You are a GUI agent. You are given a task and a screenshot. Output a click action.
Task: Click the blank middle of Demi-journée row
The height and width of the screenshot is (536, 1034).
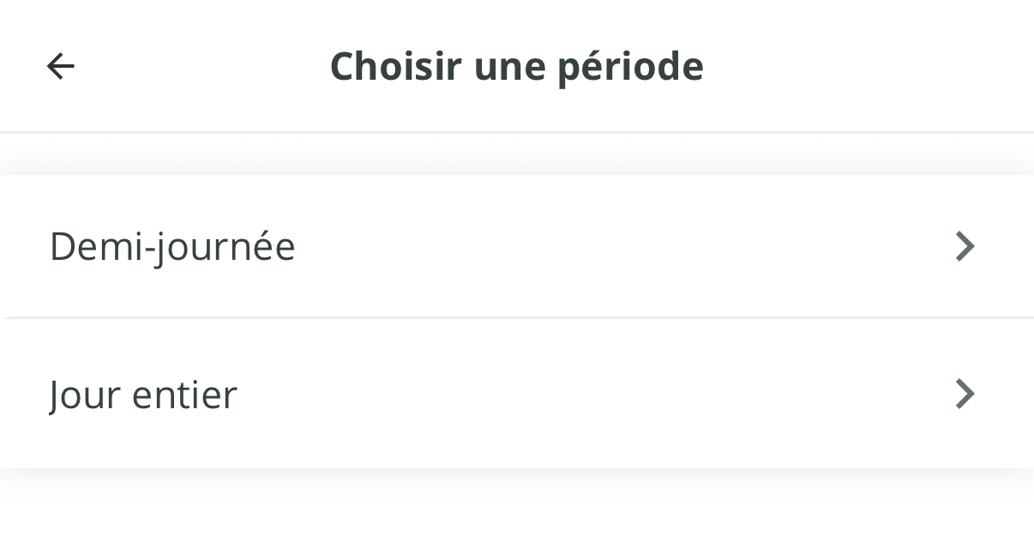tap(600, 246)
